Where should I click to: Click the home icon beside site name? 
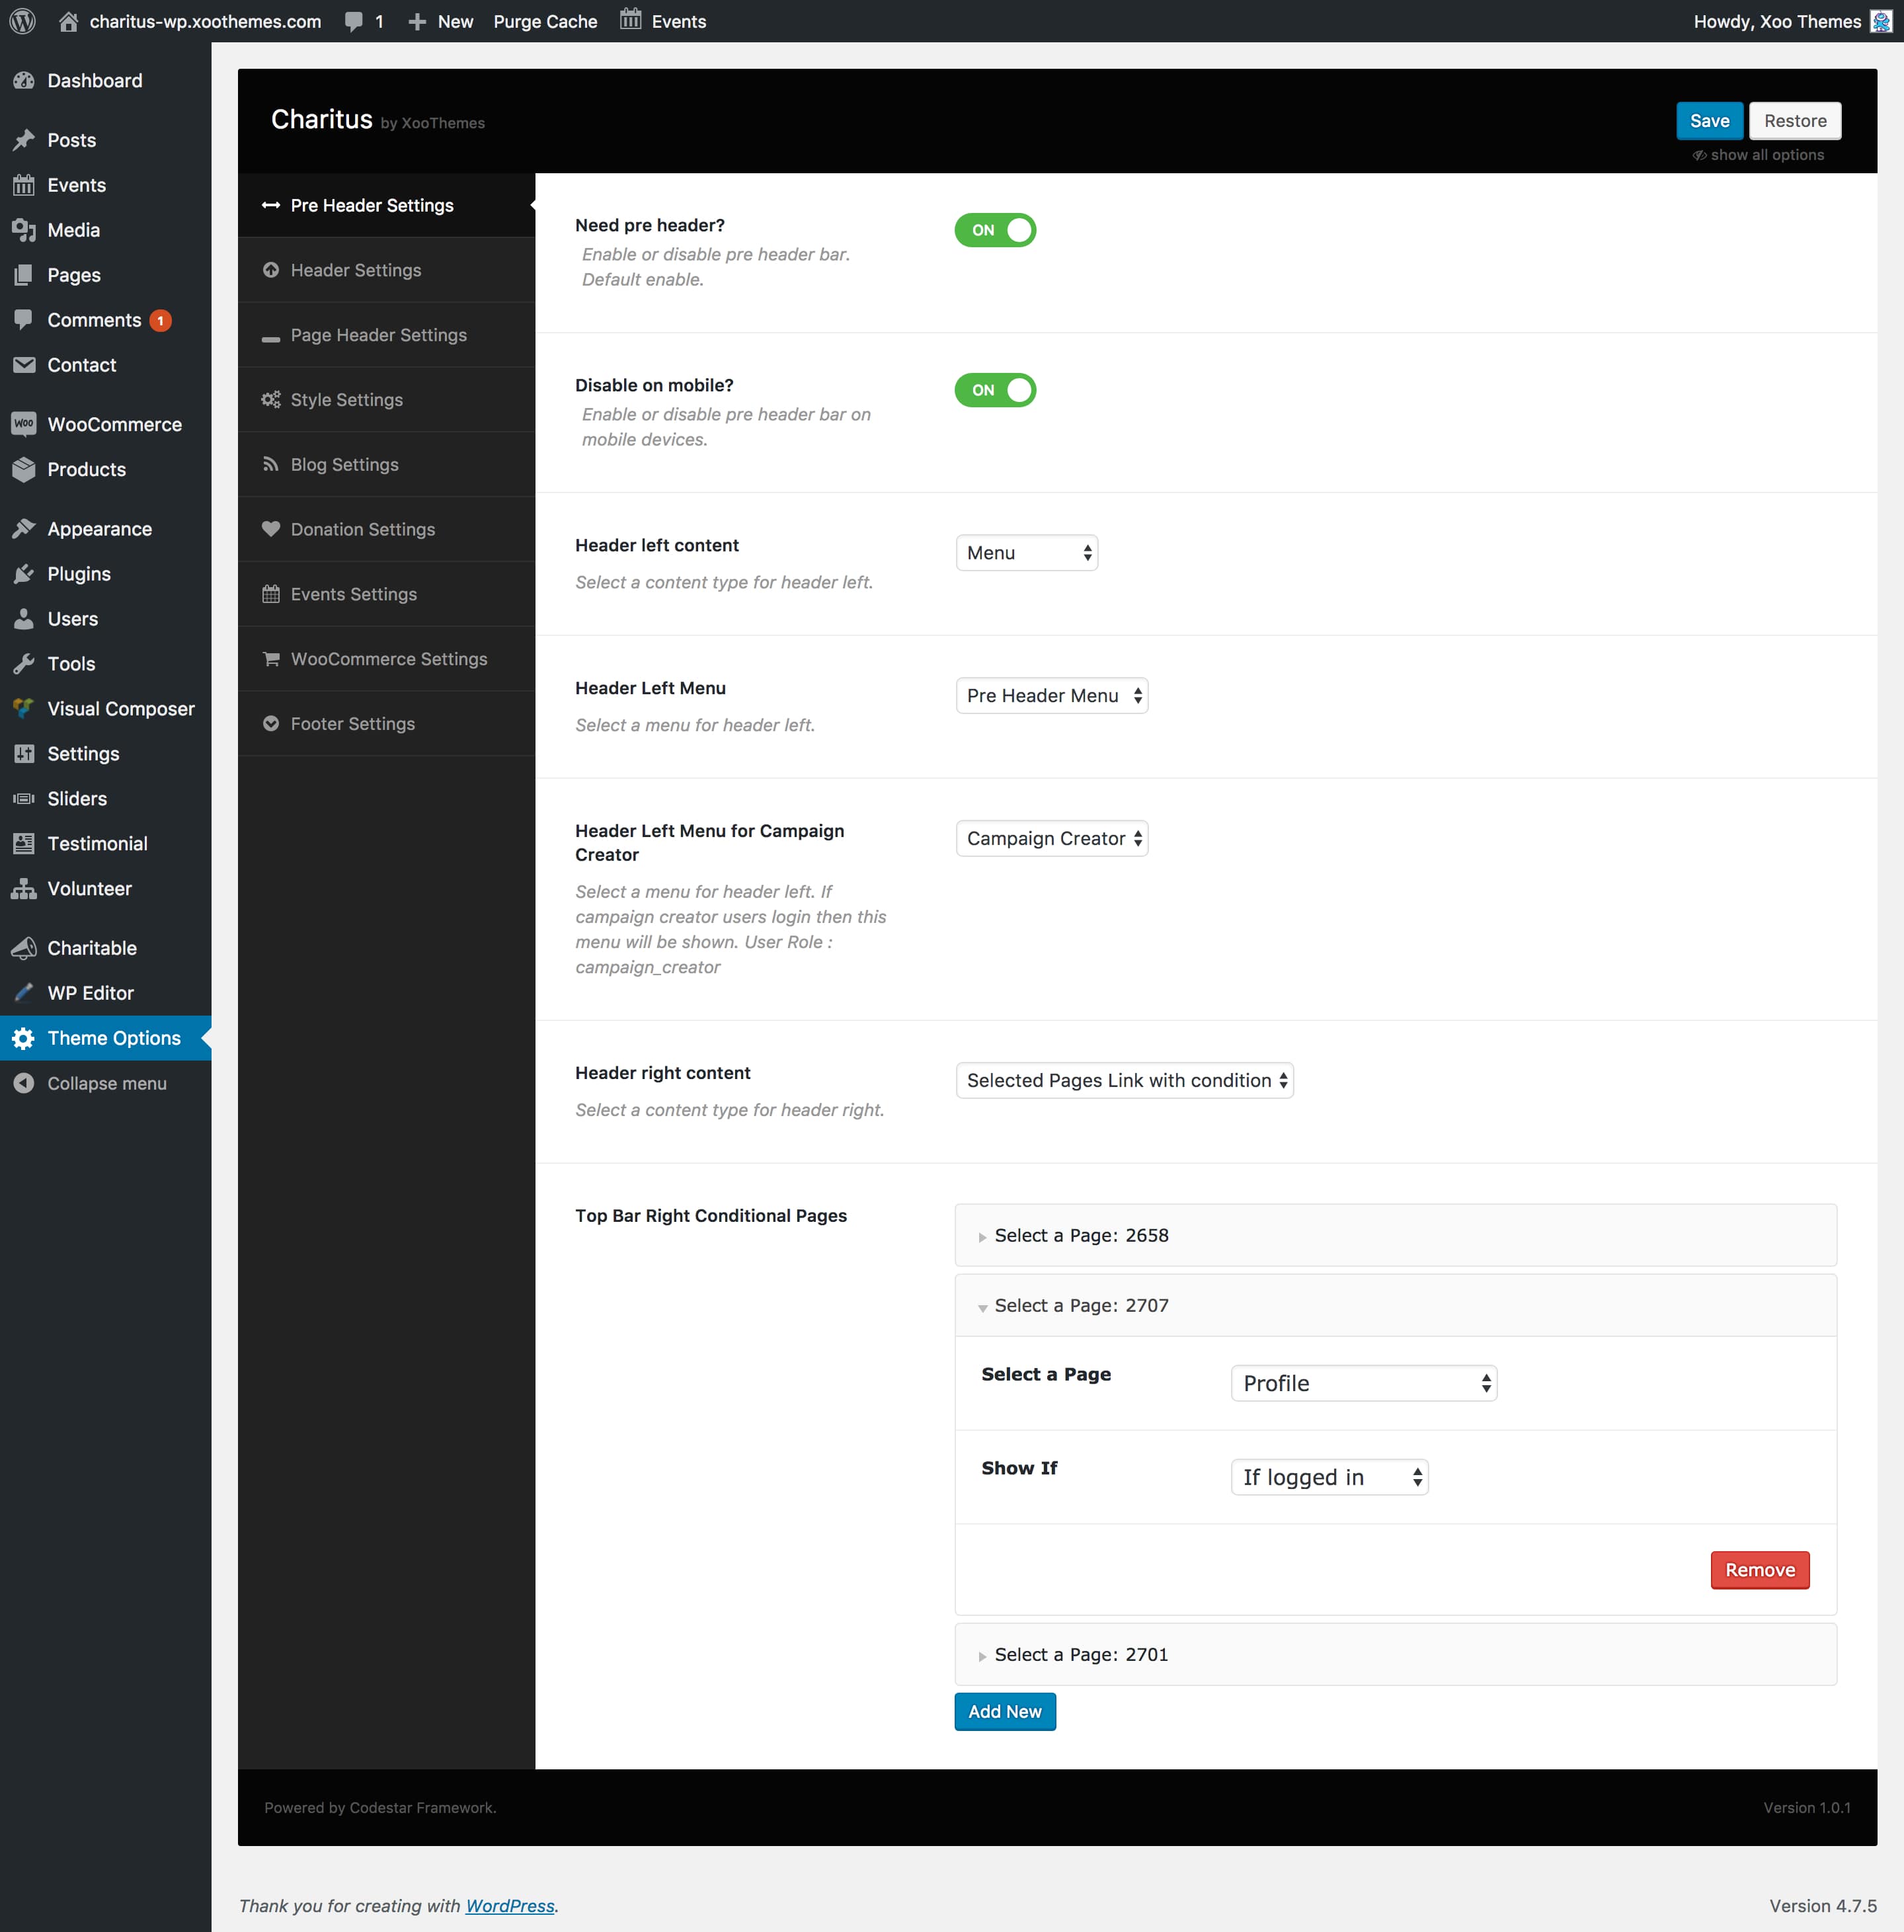point(68,21)
